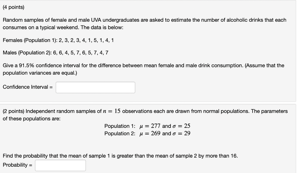This screenshot has width=297, height=173.
Task: Place cursor in the Confidence Interval answer box
Action: click(95, 87)
